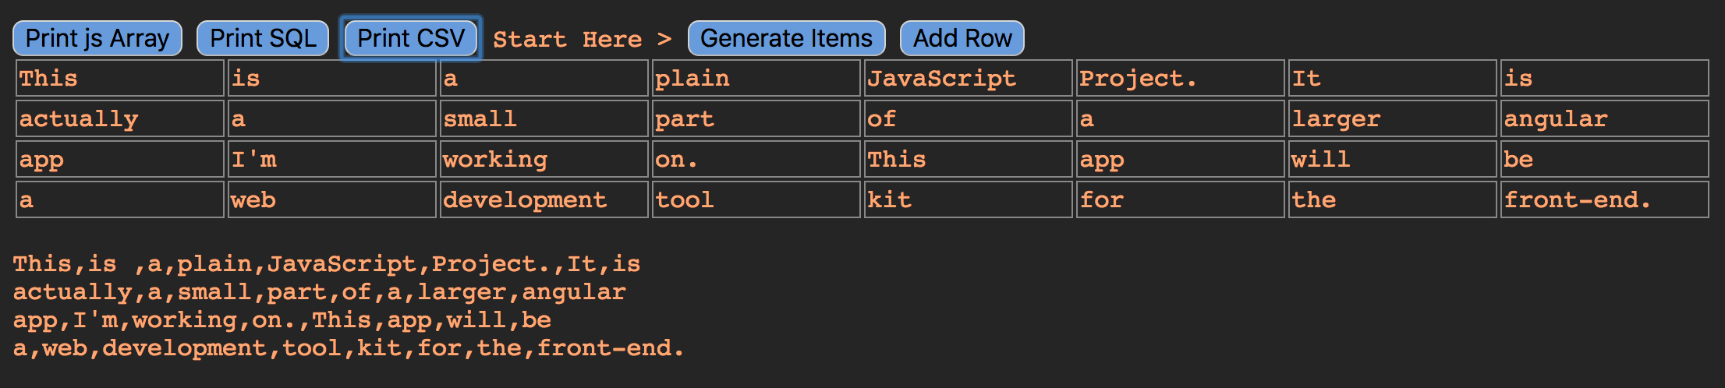The height and width of the screenshot is (388, 1725).
Task: Focus the 'kit' input cell
Action: (x=969, y=199)
